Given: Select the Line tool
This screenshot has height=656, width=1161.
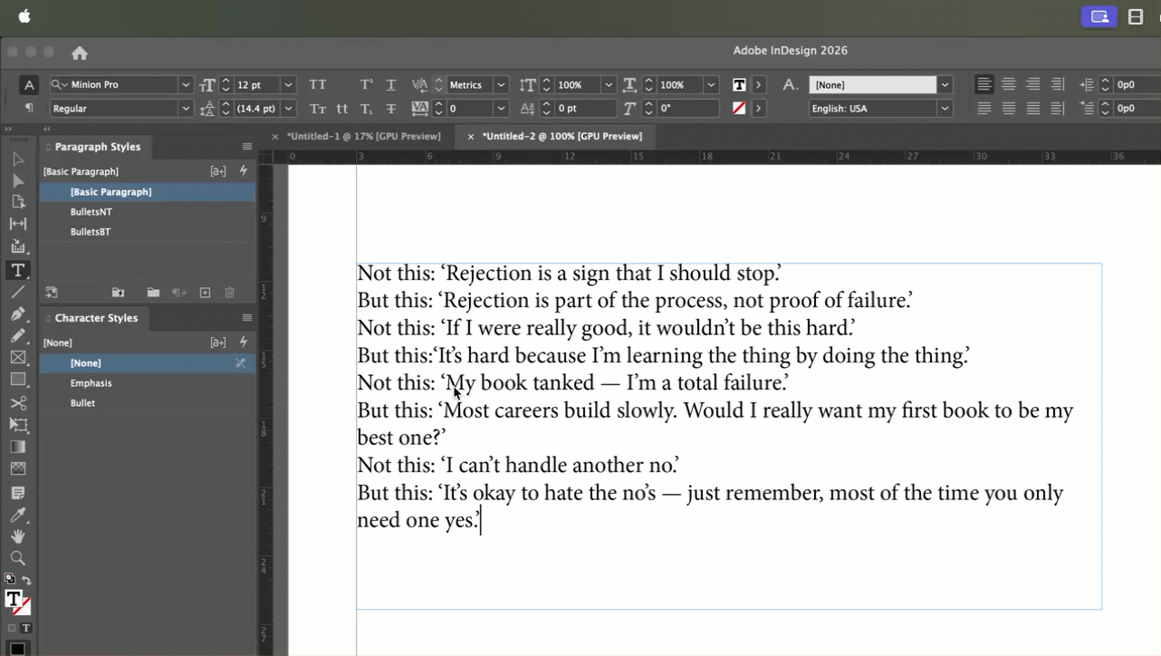Looking at the screenshot, I should (x=17, y=292).
